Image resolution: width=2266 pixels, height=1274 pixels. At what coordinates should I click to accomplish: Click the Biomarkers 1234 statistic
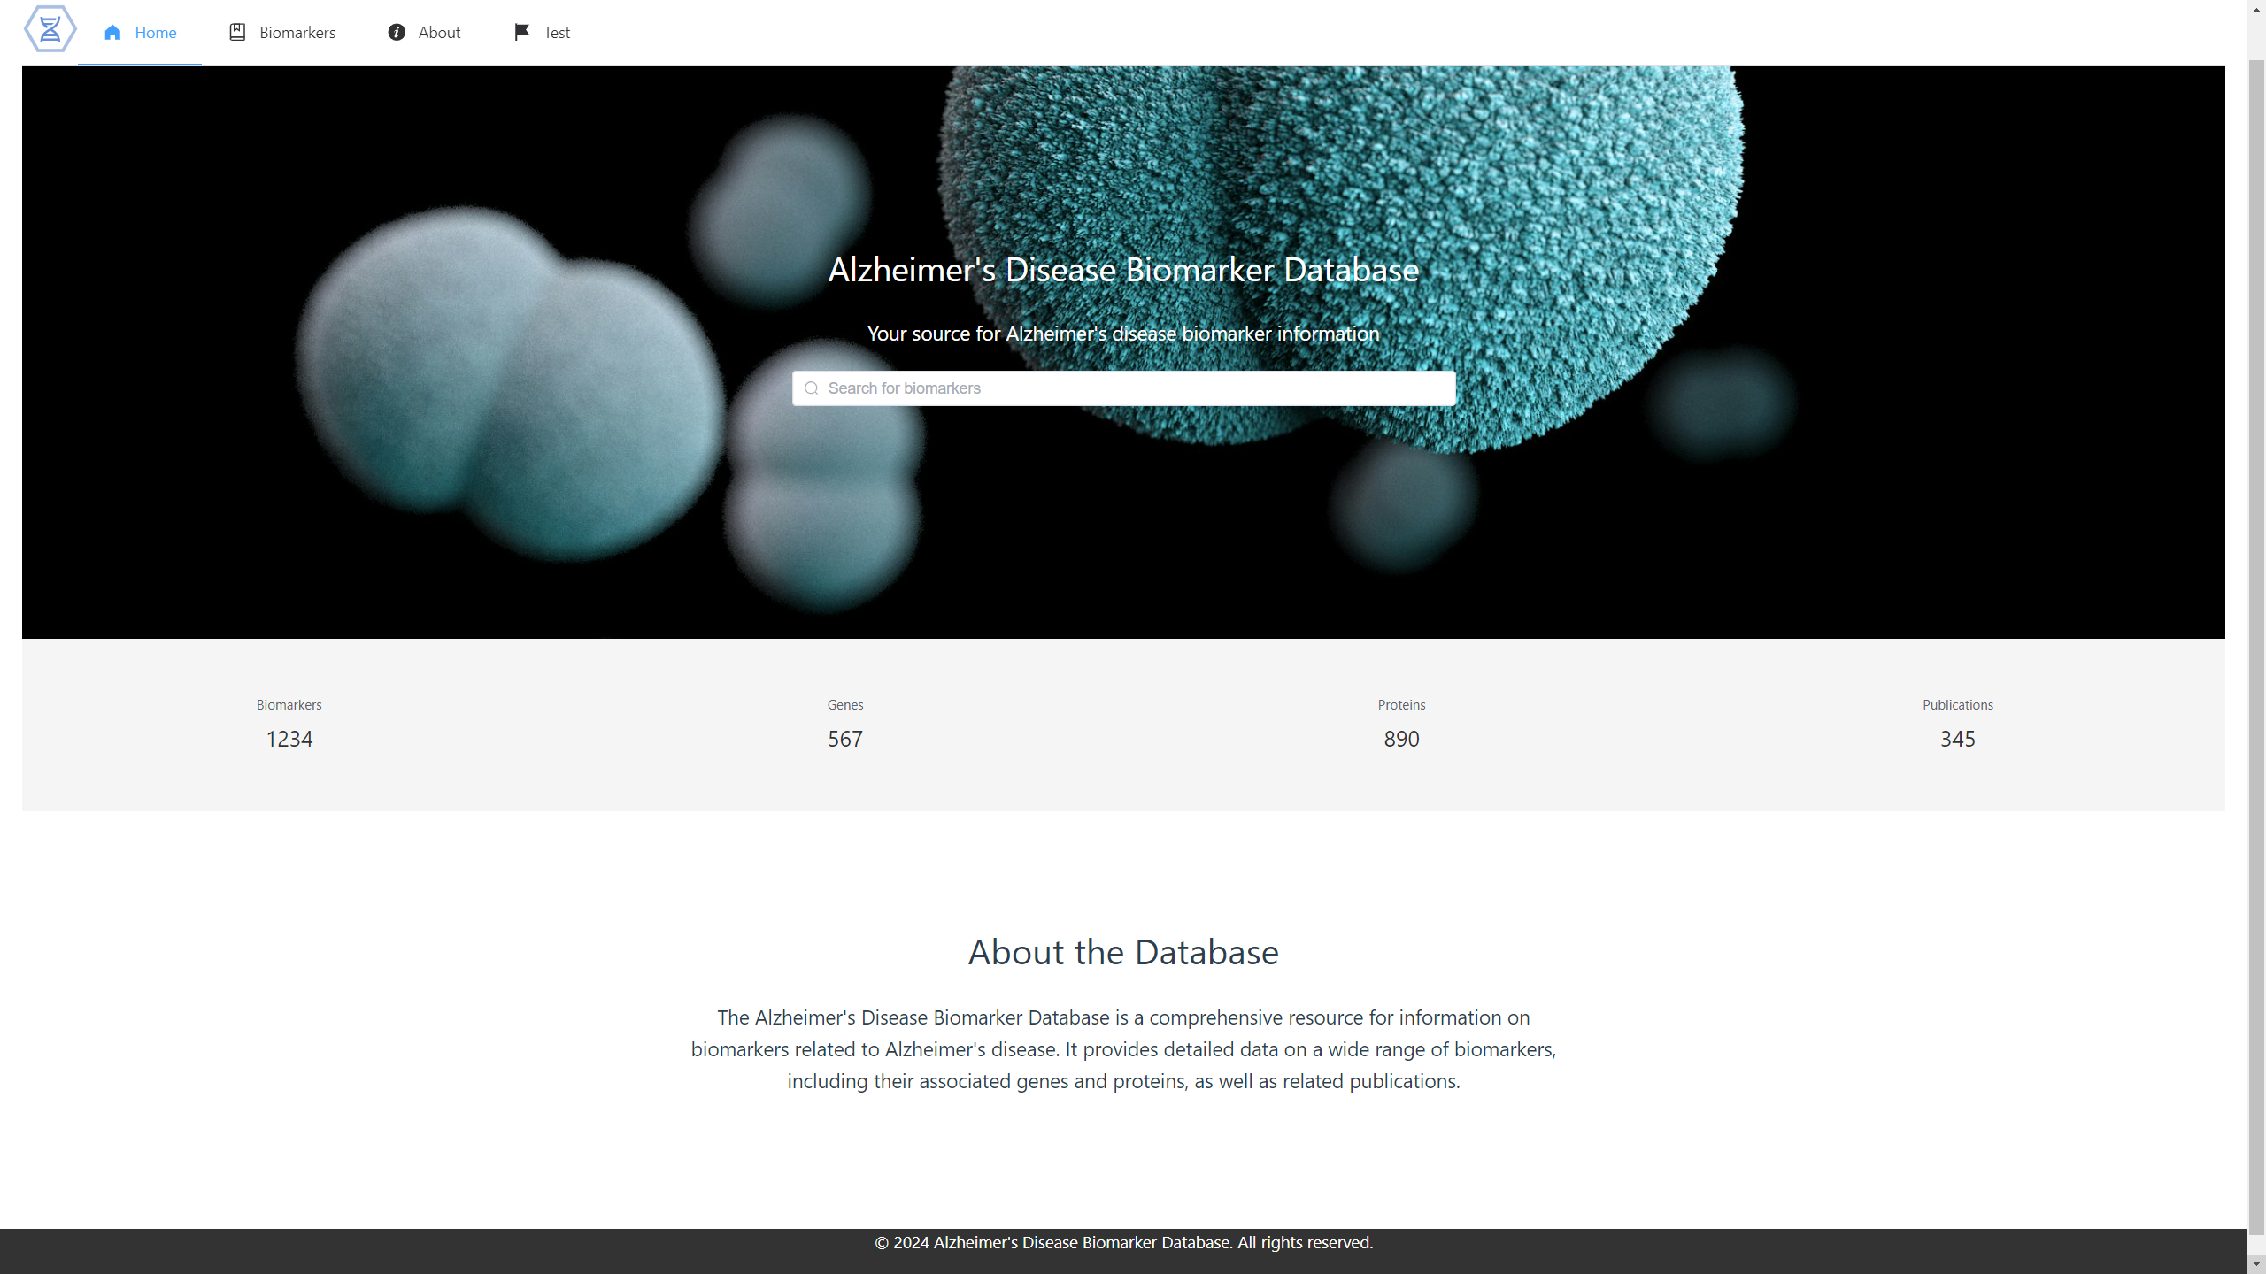click(289, 724)
